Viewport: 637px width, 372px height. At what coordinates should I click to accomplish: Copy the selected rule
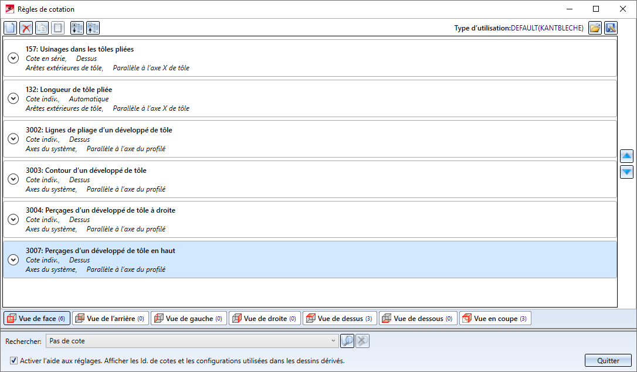[x=42, y=28]
